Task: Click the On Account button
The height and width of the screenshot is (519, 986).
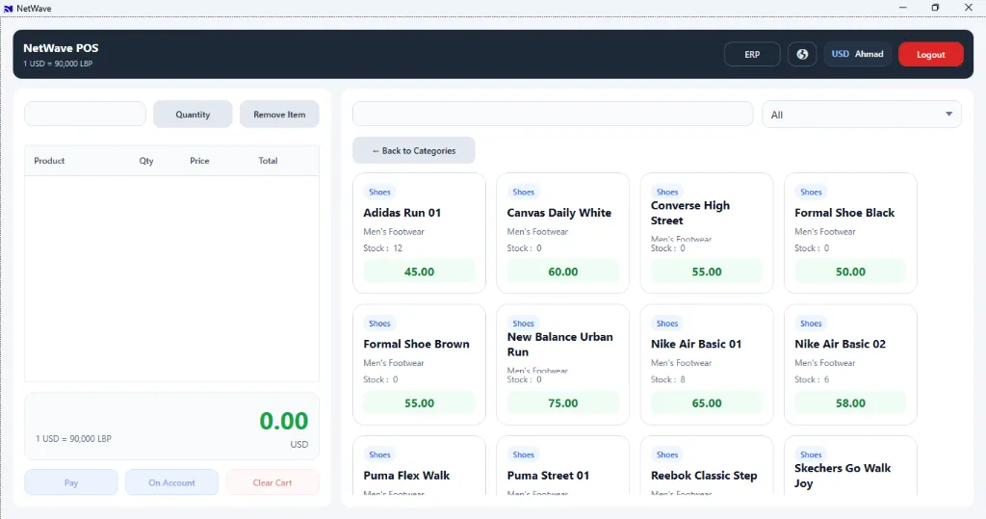Action: 171,482
